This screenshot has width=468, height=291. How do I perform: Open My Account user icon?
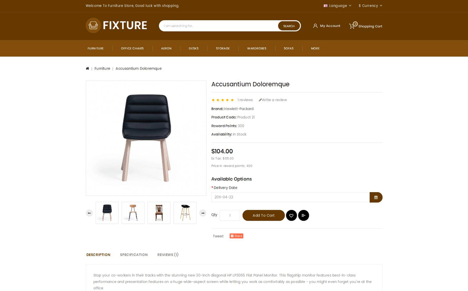tap(315, 26)
